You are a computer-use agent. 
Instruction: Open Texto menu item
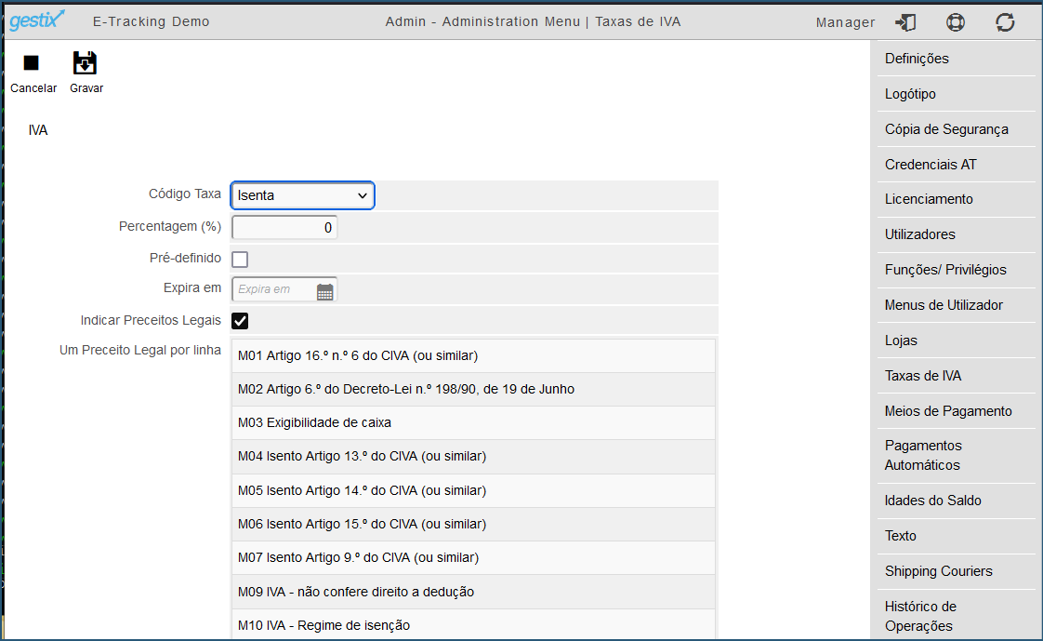tap(956, 536)
